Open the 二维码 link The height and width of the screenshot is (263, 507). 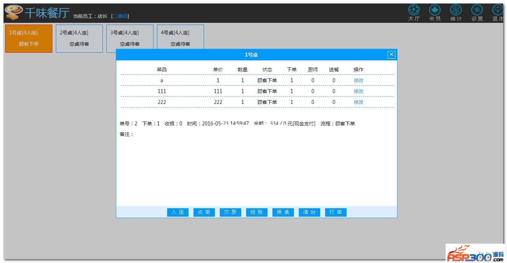click(x=120, y=16)
